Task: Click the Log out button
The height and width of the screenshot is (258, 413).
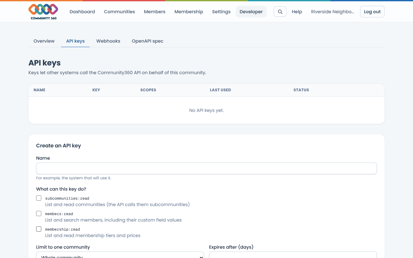Action: [372, 12]
